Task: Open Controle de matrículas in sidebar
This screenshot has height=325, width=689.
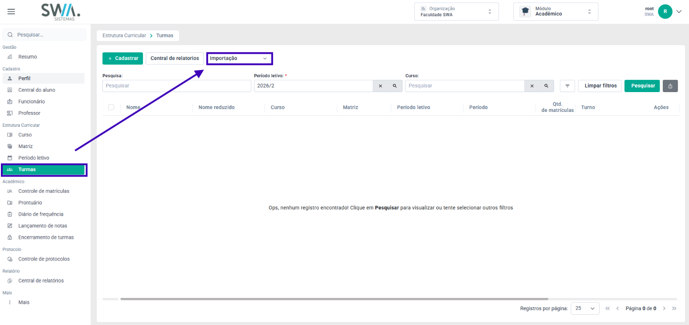Action: (43, 191)
